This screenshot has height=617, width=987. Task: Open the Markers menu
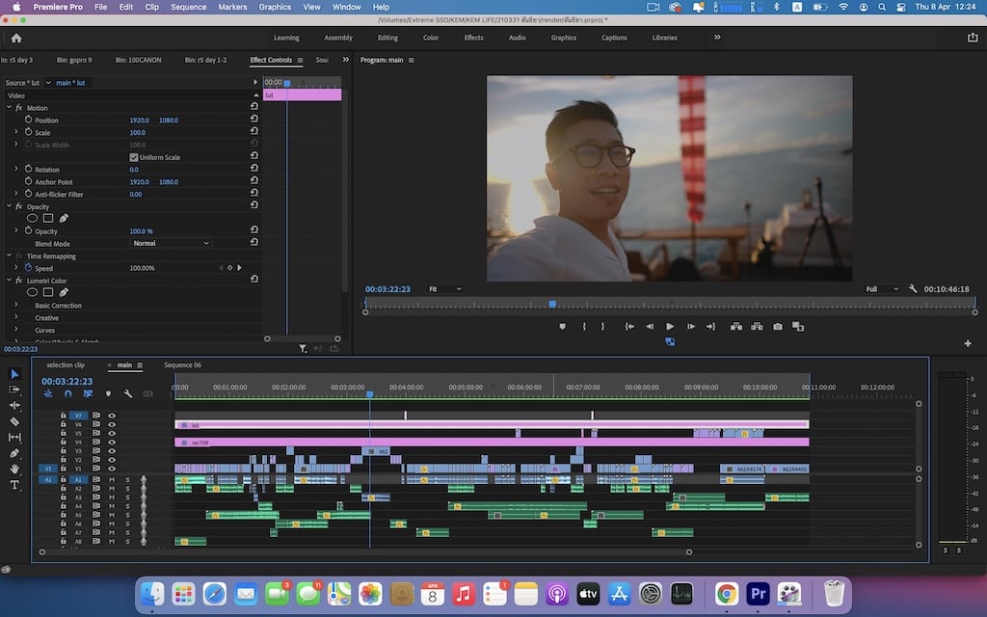[x=232, y=7]
